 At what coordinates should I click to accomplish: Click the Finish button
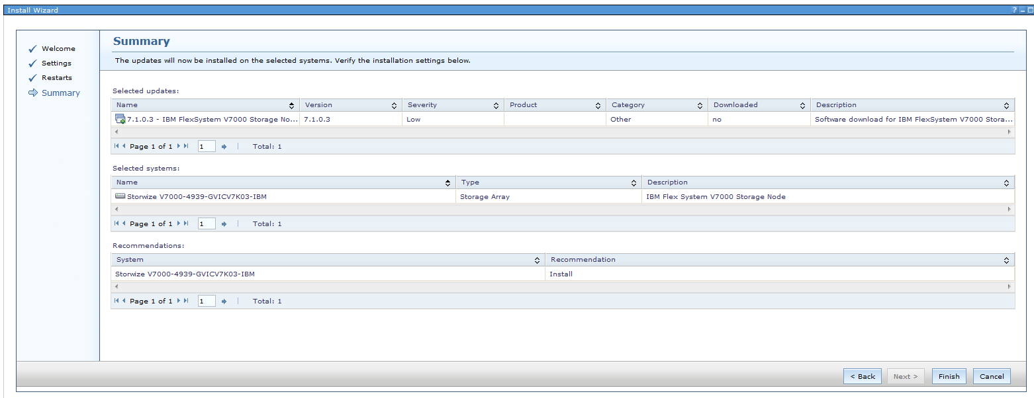[949, 376]
